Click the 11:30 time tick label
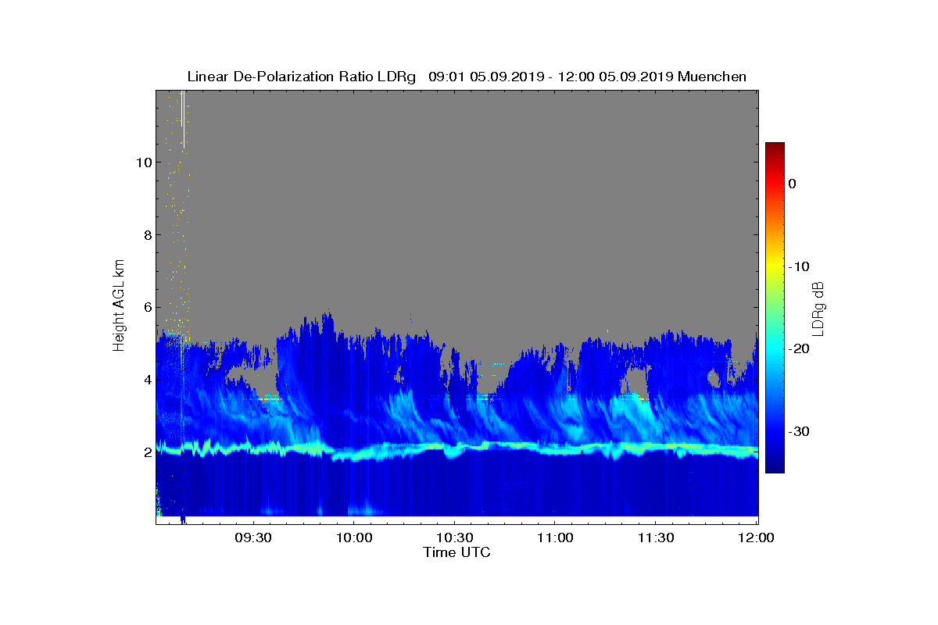 pyautogui.click(x=656, y=537)
